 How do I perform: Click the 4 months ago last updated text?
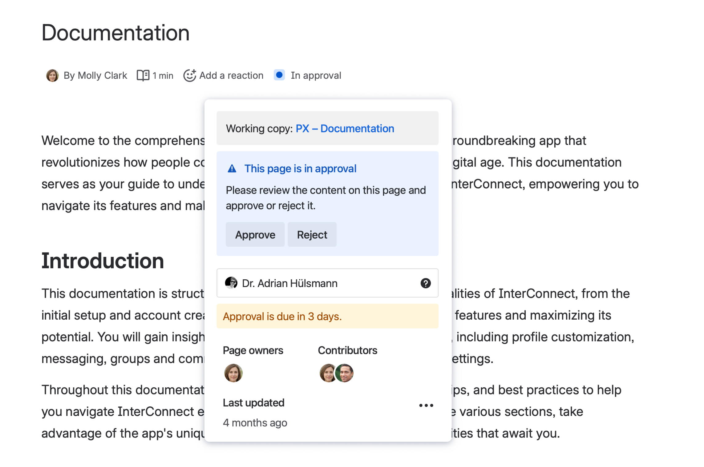(255, 423)
